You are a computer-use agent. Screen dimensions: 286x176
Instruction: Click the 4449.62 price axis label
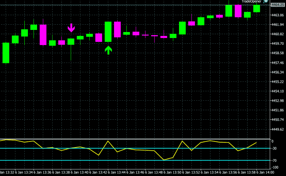tap(277, 129)
